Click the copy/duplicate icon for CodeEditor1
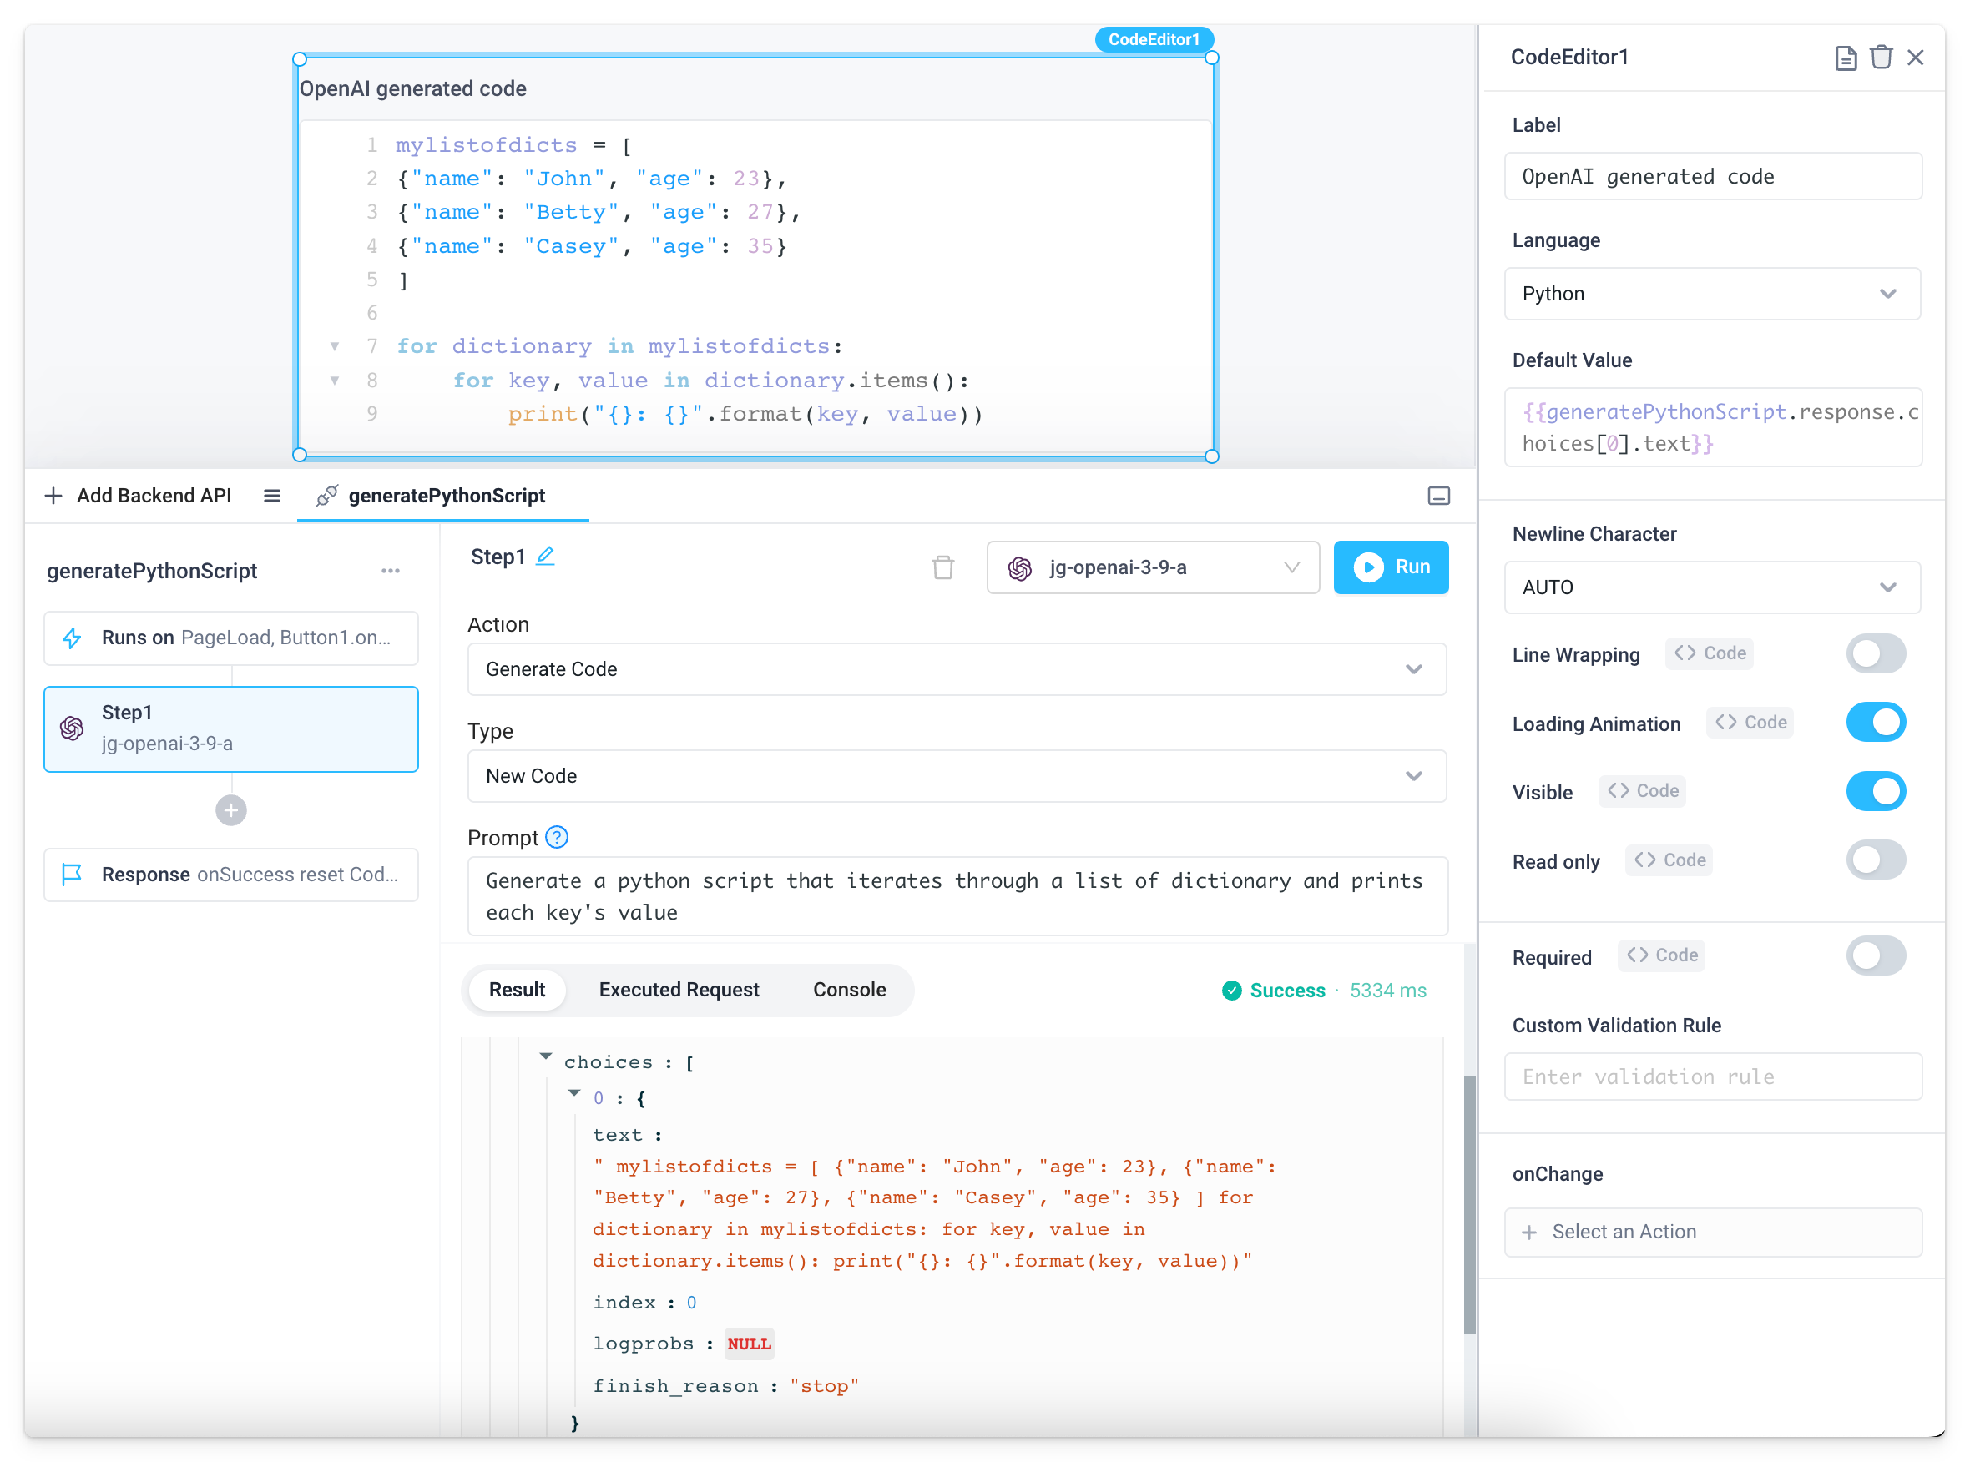Viewport: 1970px width, 1462px height. tap(1842, 57)
